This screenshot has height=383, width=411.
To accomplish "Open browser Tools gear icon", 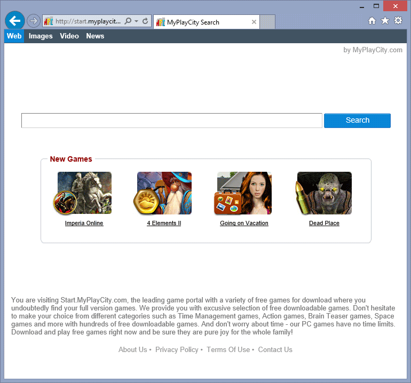I will click(398, 20).
